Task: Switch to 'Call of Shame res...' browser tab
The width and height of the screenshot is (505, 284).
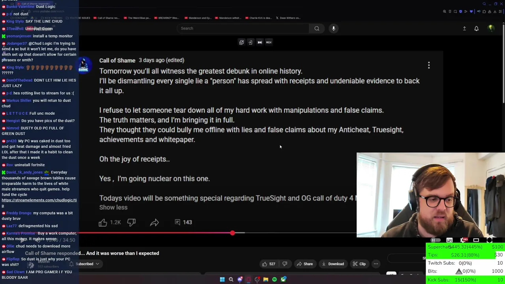Action: 106,18
